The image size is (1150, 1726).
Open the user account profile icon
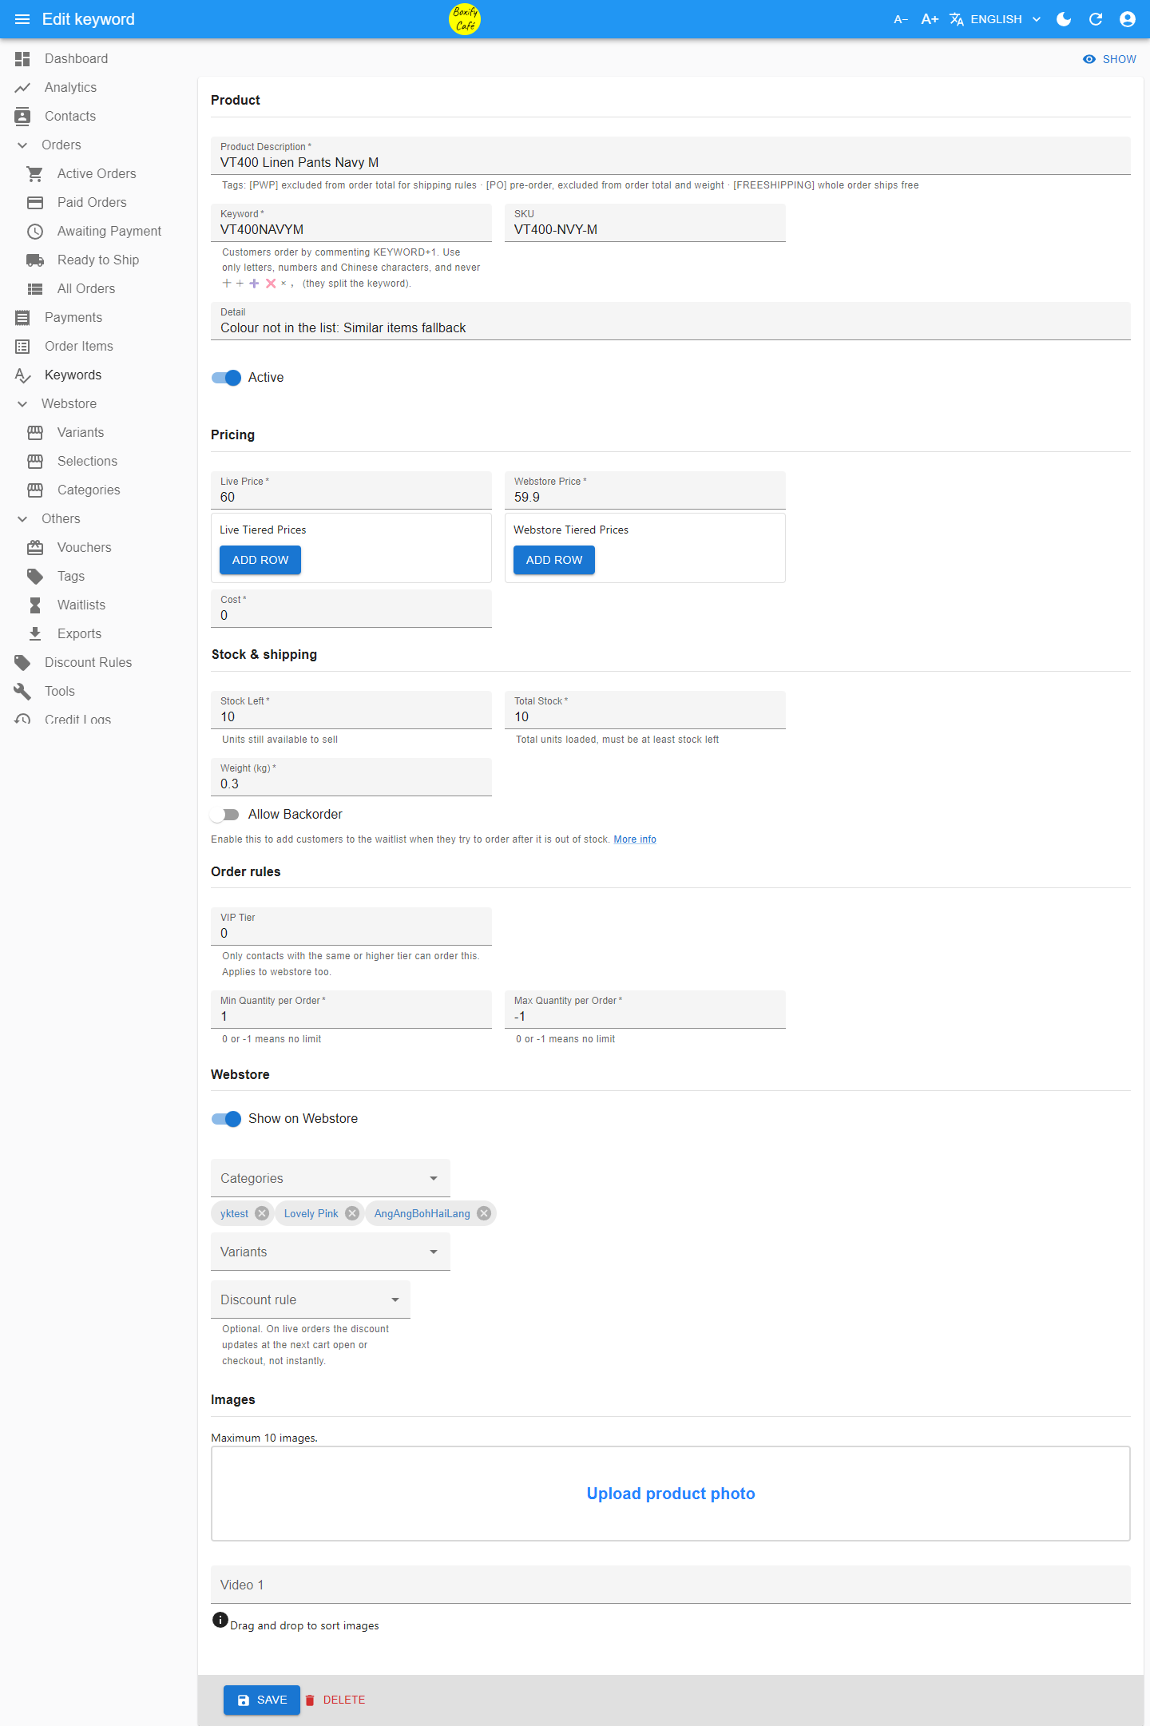coord(1128,19)
